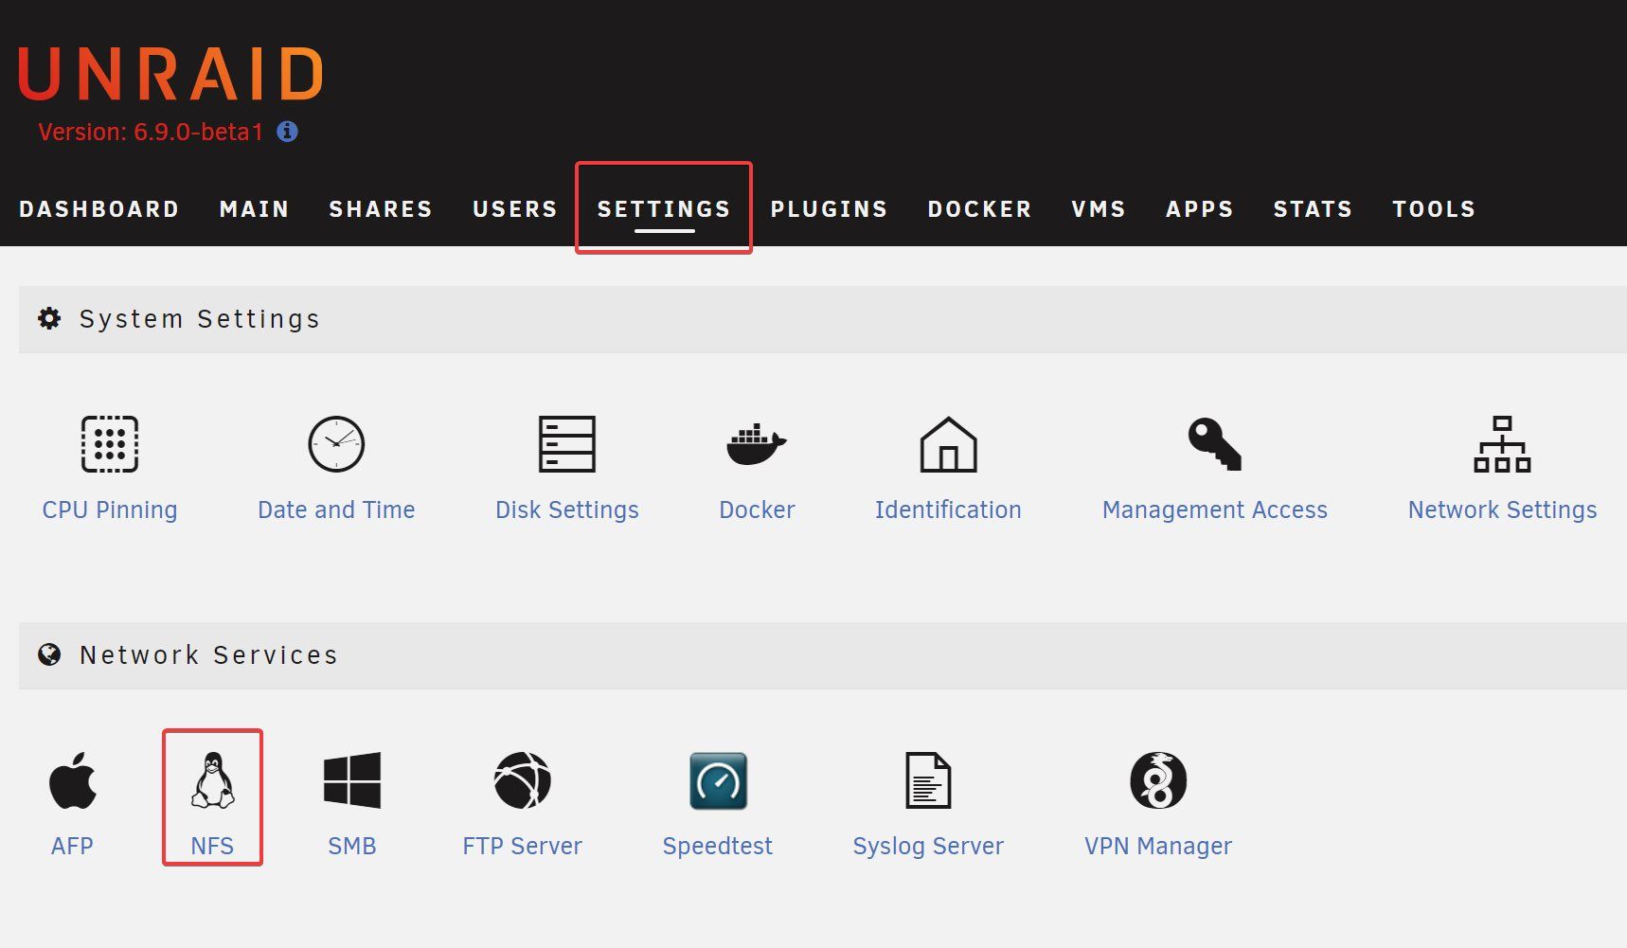Switch to the Docker tab in navigation
Image resolution: width=1627 pixels, height=948 pixels.
(979, 209)
